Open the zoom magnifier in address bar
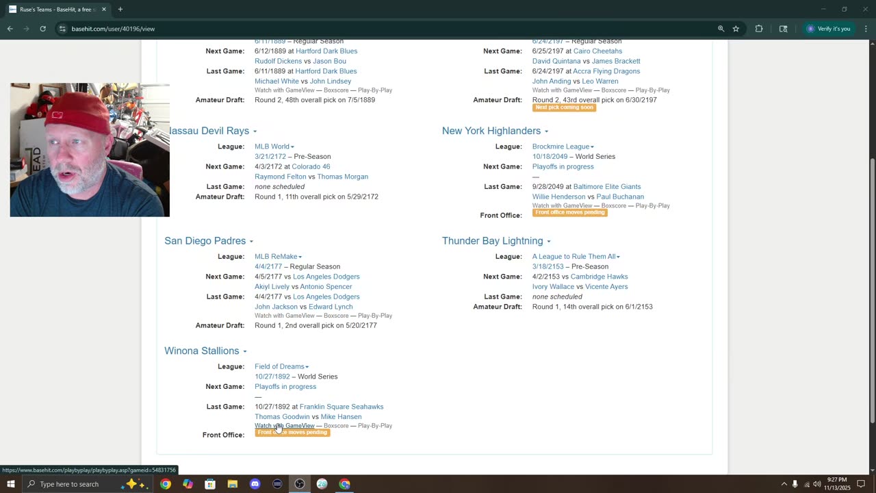This screenshot has width=876, height=493. [721, 29]
